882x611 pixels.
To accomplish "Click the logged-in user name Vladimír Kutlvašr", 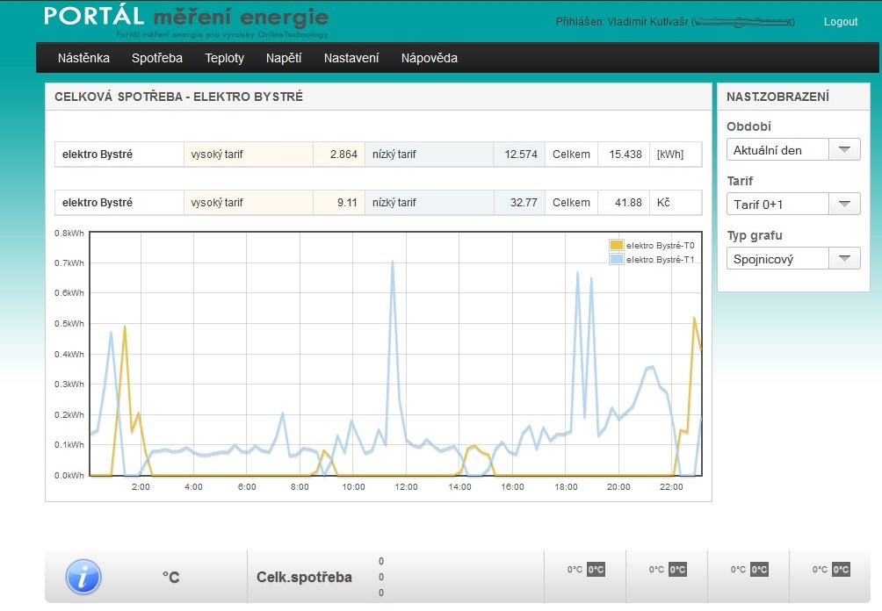I will [647, 22].
